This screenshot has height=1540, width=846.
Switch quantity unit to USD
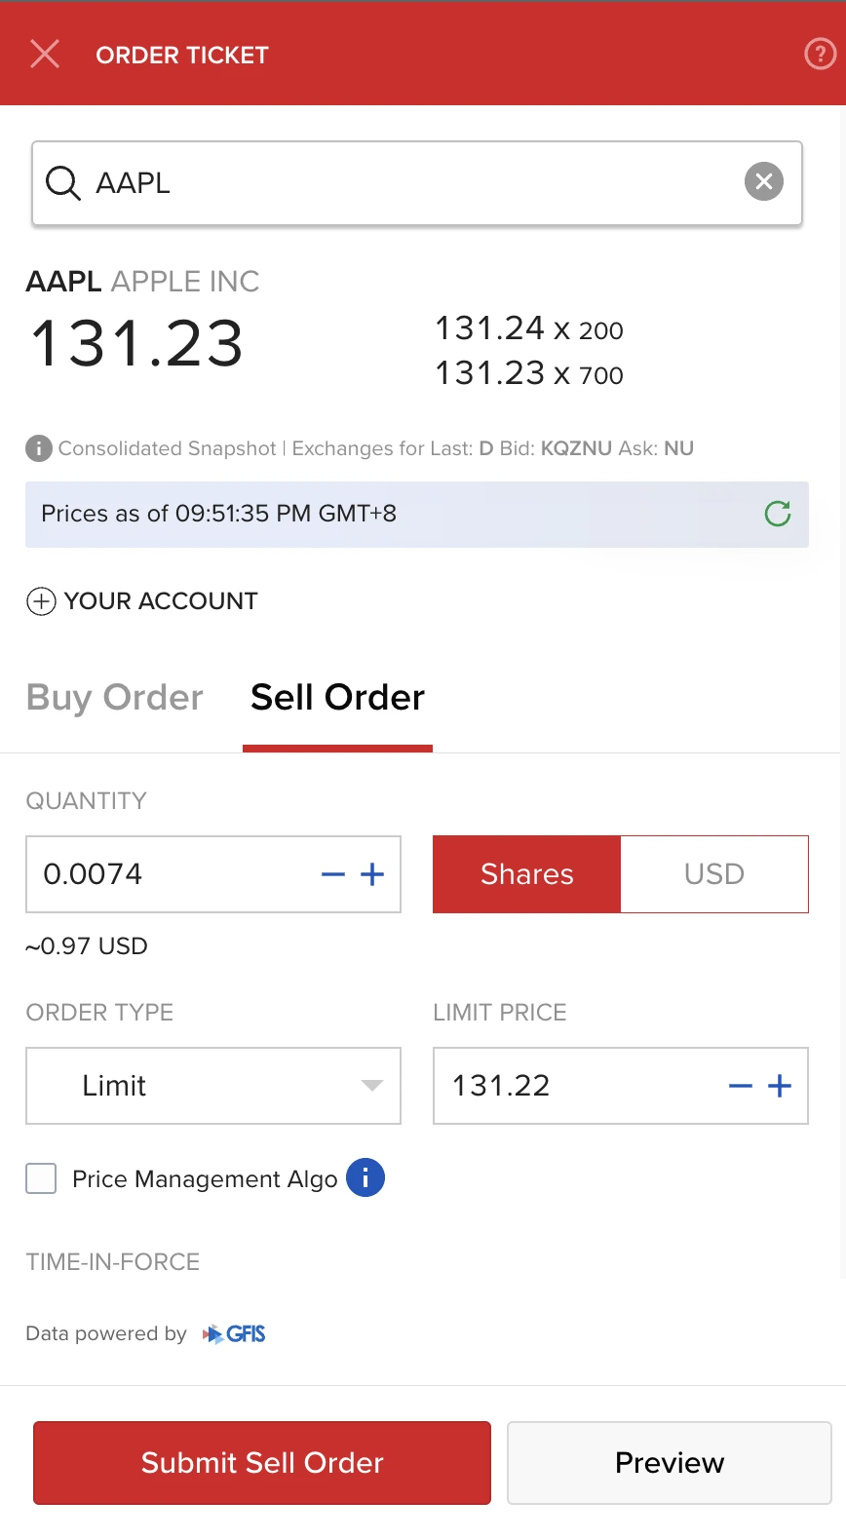(x=714, y=874)
